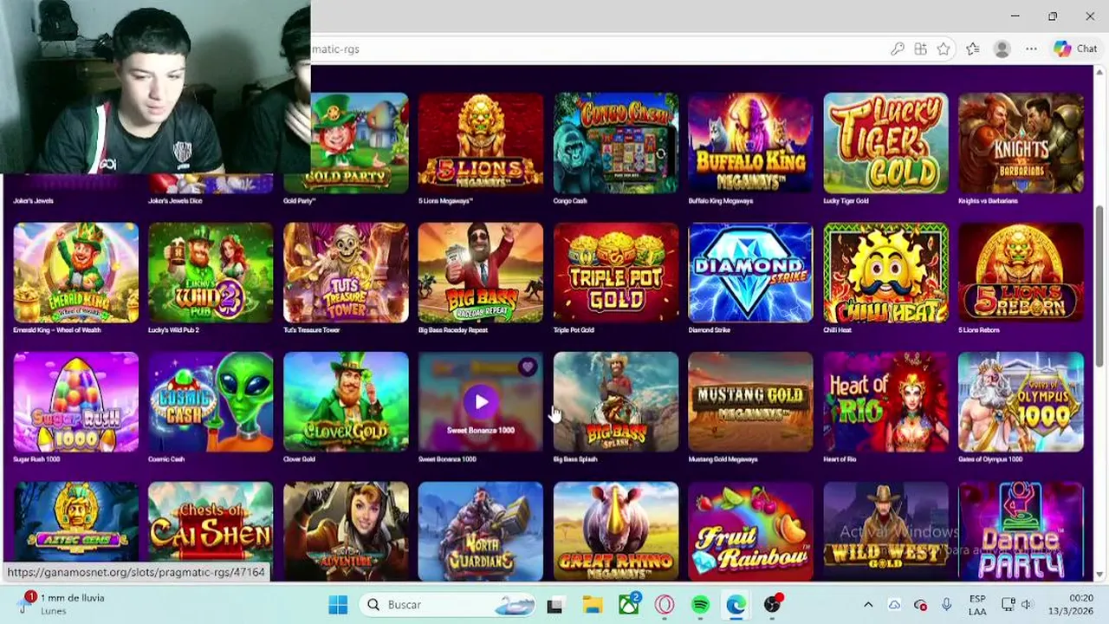
Task: Expand the hidden system tray icons
Action: (868, 605)
